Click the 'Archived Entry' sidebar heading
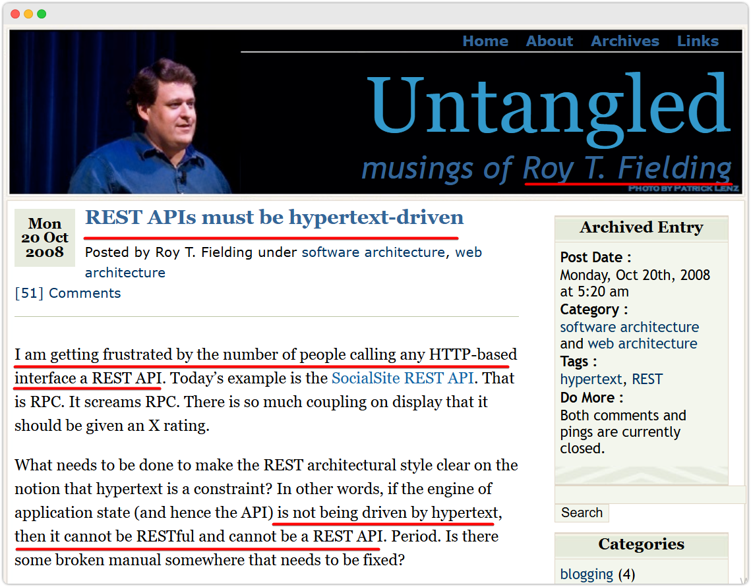This screenshot has height=587, width=751. pos(642,227)
